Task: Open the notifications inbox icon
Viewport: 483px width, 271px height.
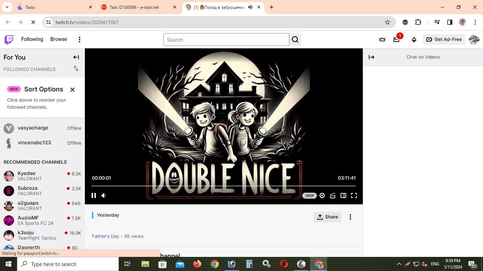Action: click(x=396, y=40)
